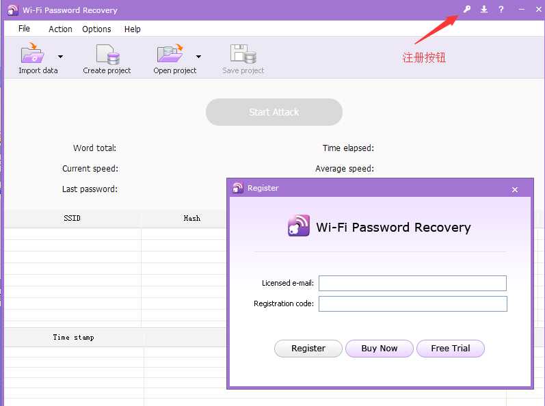Viewport: 545px width, 406px height.
Task: Click the Open project folder icon
Action: tap(170, 53)
